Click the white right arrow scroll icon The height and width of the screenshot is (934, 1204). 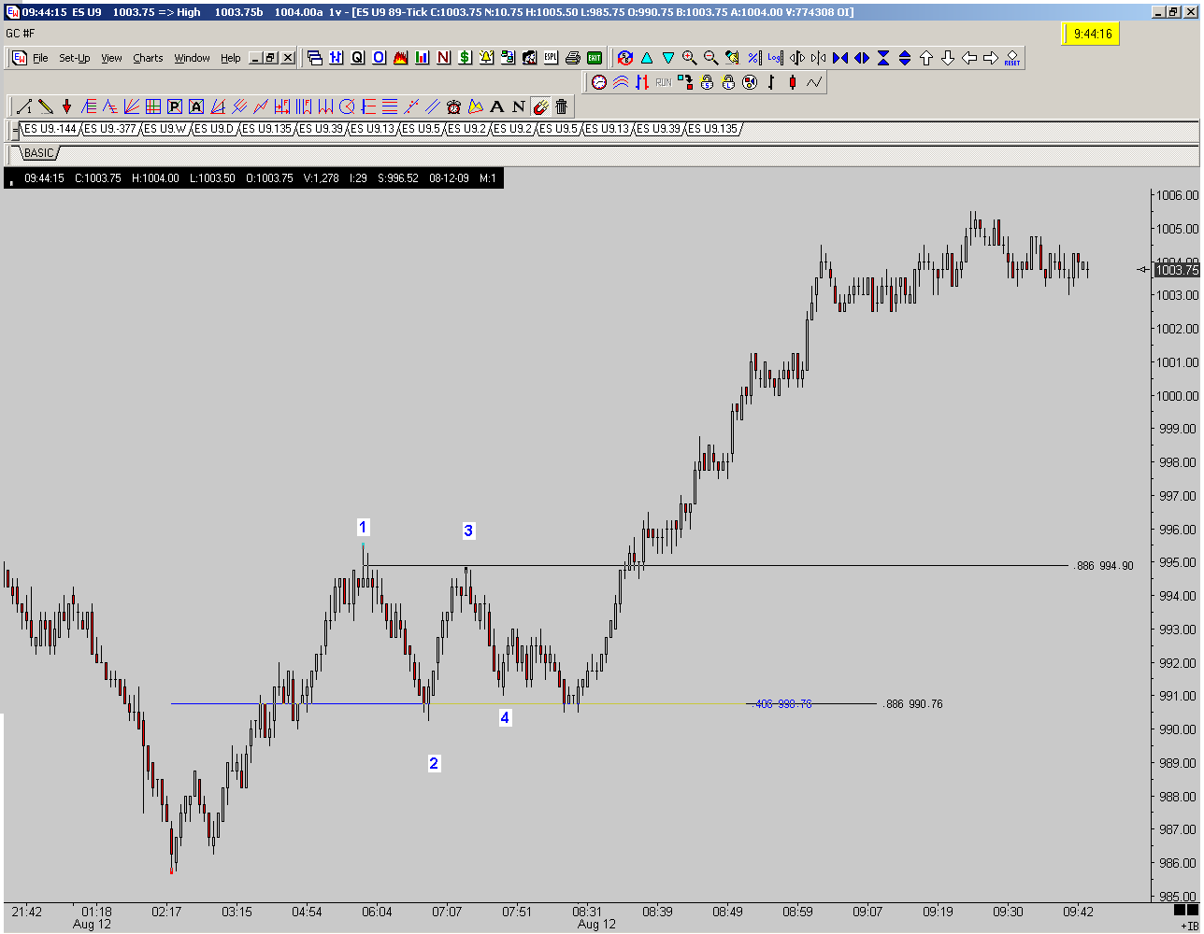[x=991, y=58]
